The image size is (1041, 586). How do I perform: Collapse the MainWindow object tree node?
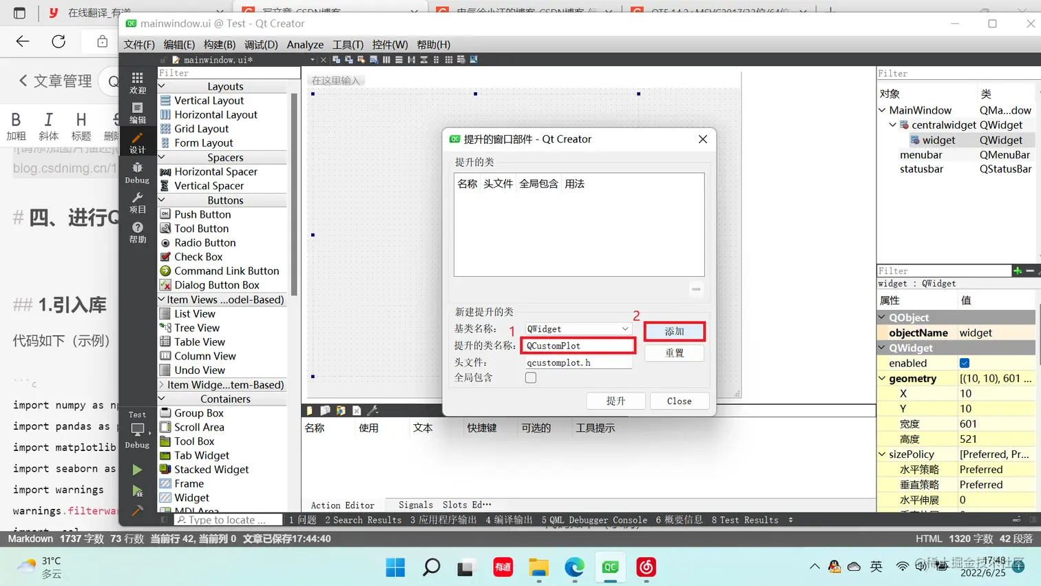882,110
